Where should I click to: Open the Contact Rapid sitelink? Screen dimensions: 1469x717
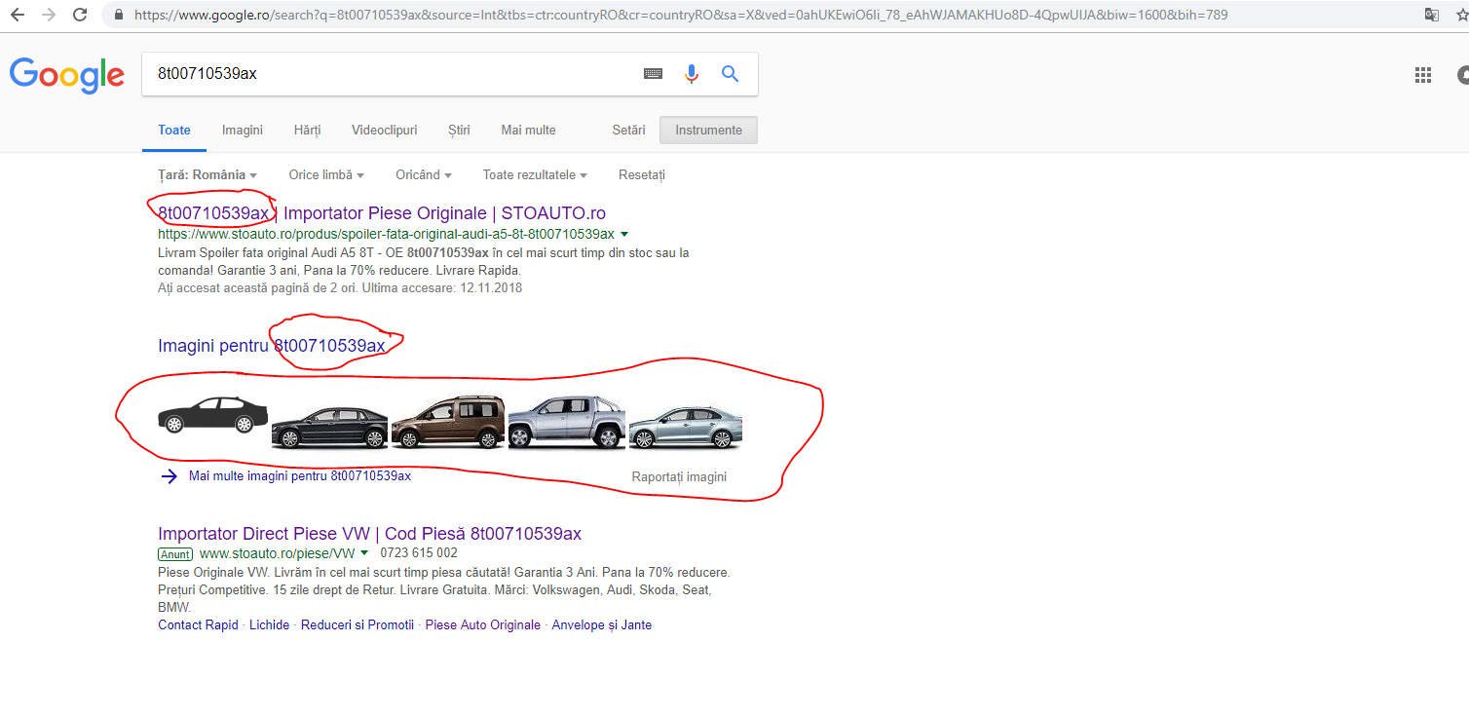(198, 625)
